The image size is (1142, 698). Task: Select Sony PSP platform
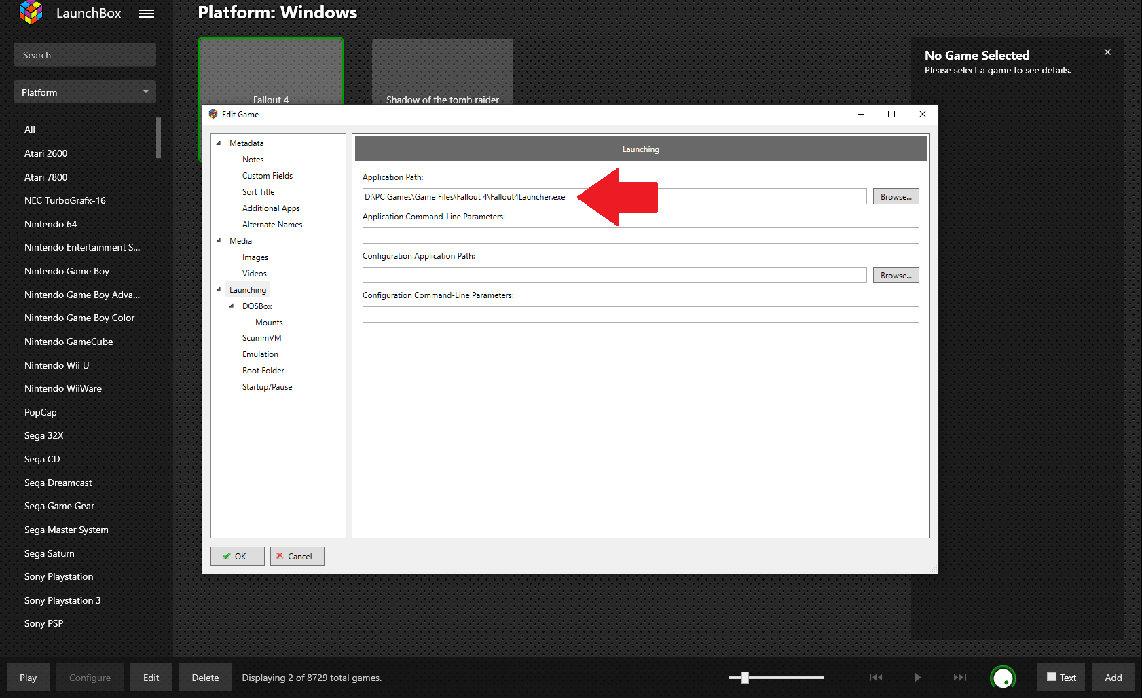tap(44, 623)
